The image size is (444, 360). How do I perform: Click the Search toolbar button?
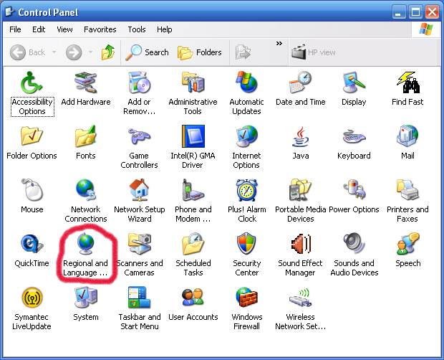147,52
